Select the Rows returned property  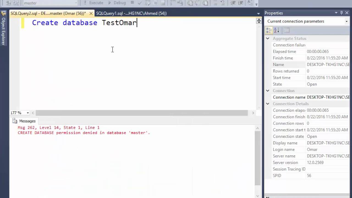point(311,71)
